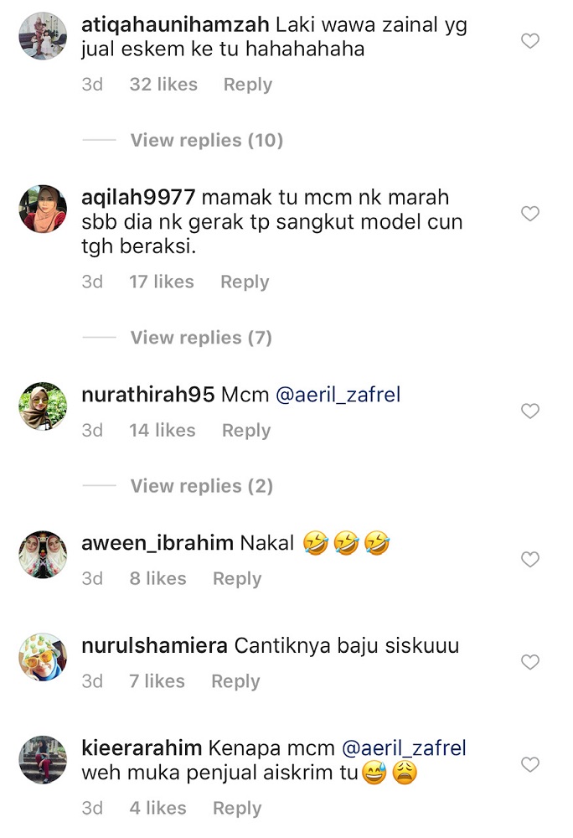Like nurulshamiera's comment heart icon
The image size is (573, 838).
[x=529, y=662]
